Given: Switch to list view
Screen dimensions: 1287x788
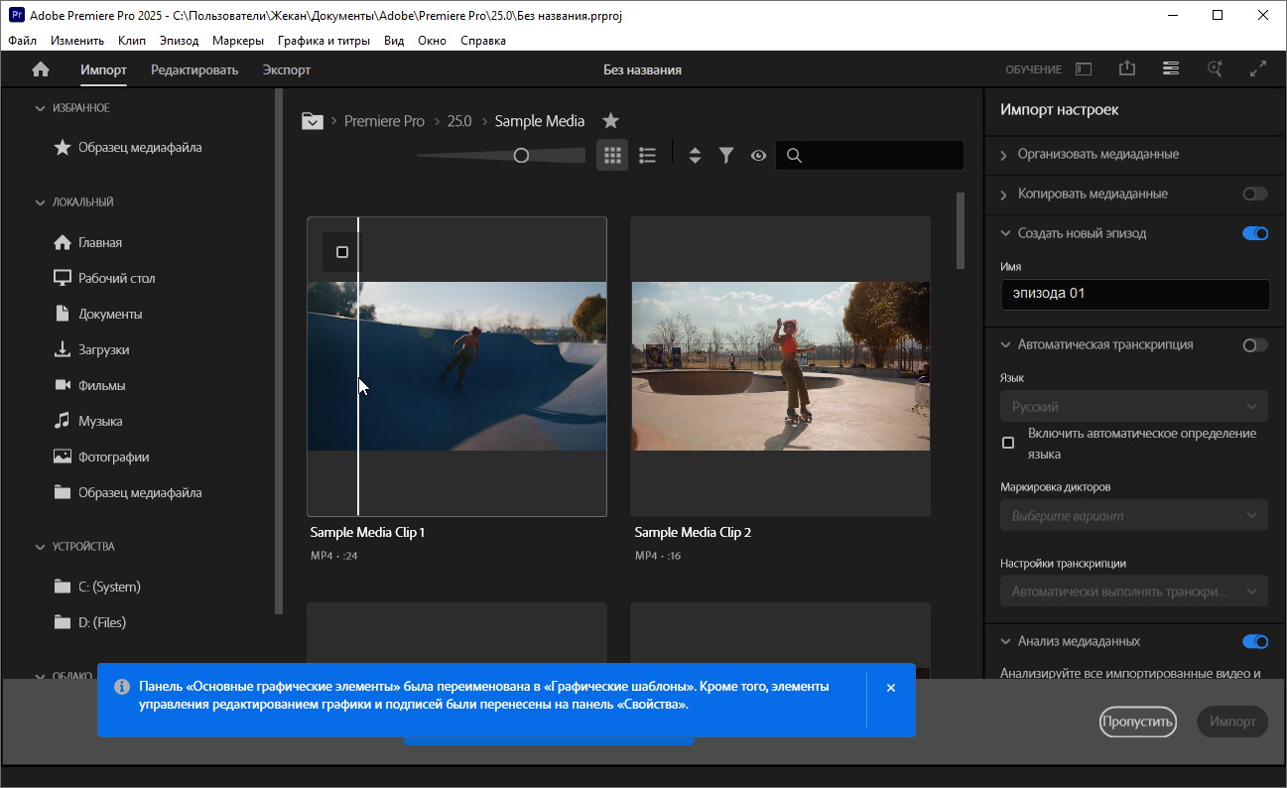Looking at the screenshot, I should pos(648,155).
